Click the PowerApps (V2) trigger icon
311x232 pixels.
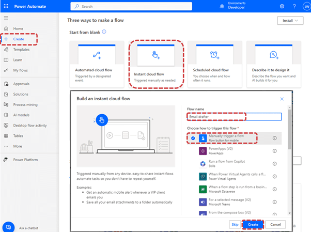point(203,151)
